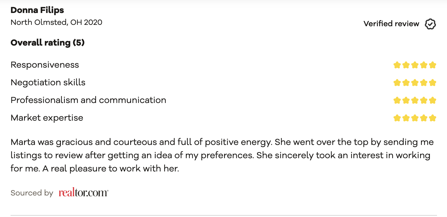Click the Verified review label

[391, 24]
